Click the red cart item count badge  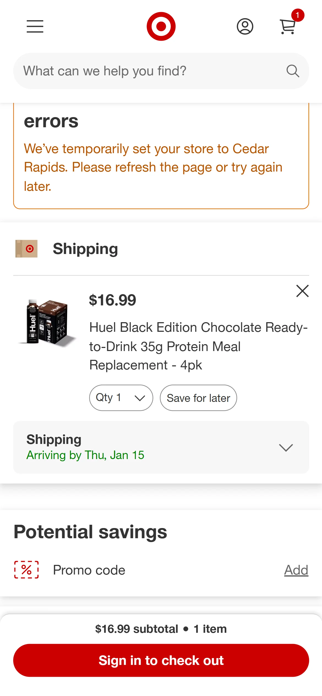point(298,15)
